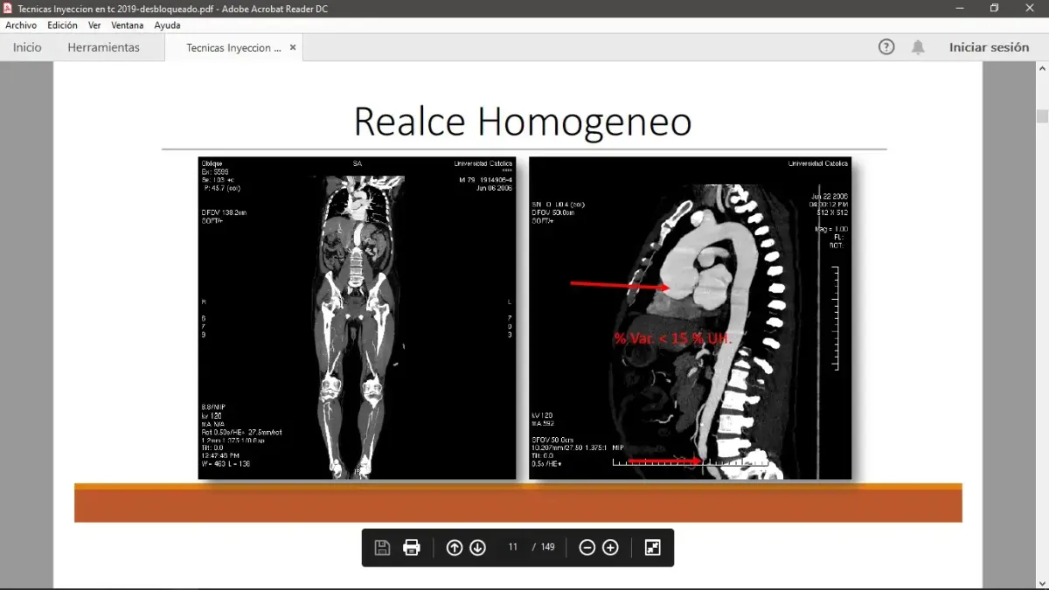Open the notifications bell
The width and height of the screenshot is (1049, 590).
pos(918,47)
